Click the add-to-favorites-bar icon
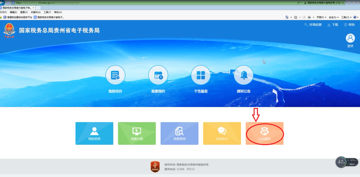The width and height of the screenshot is (360, 177). [1, 17]
